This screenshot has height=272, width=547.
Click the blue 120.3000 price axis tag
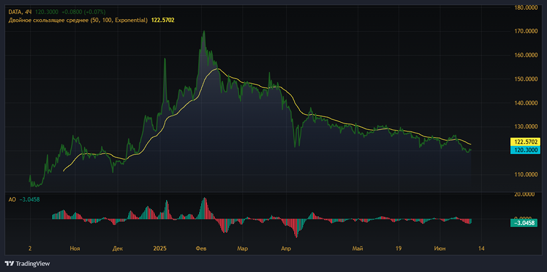pyautogui.click(x=525, y=150)
